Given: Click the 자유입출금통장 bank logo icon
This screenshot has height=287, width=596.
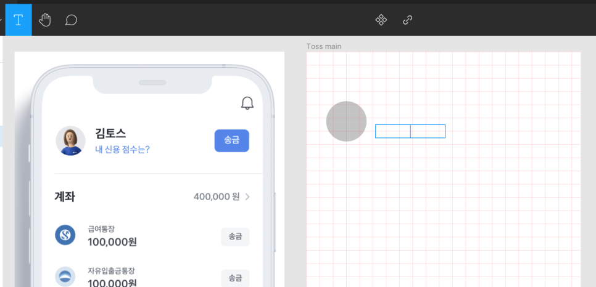Looking at the screenshot, I should point(65,277).
